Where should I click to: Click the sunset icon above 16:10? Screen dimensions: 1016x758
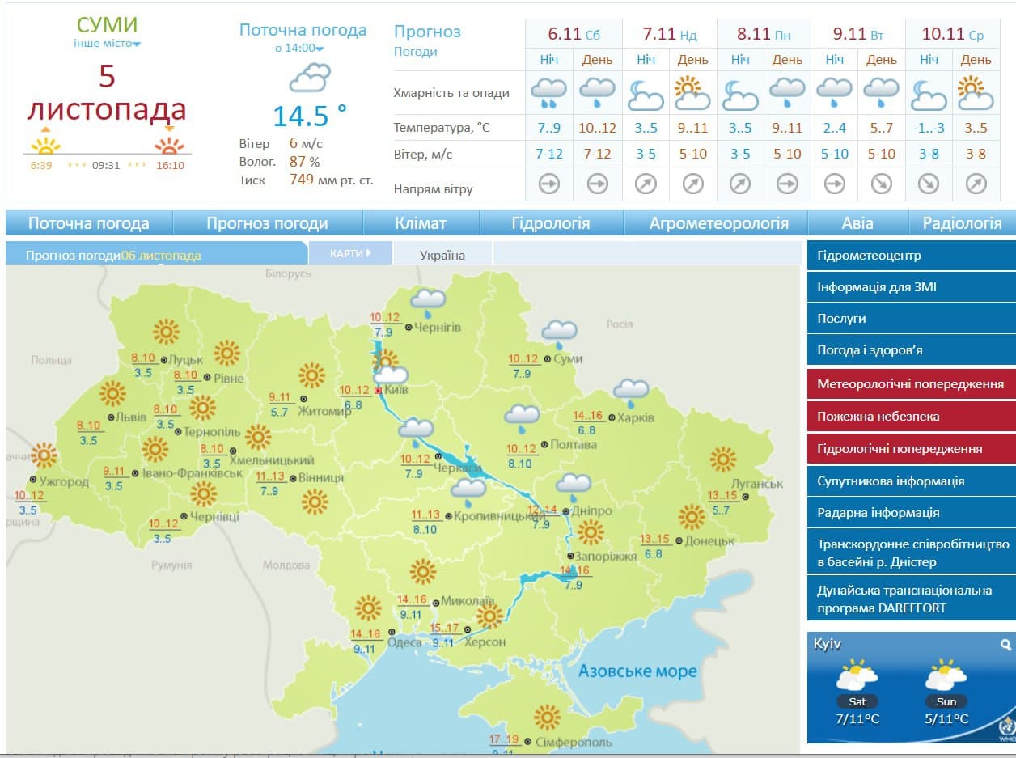coord(169,143)
